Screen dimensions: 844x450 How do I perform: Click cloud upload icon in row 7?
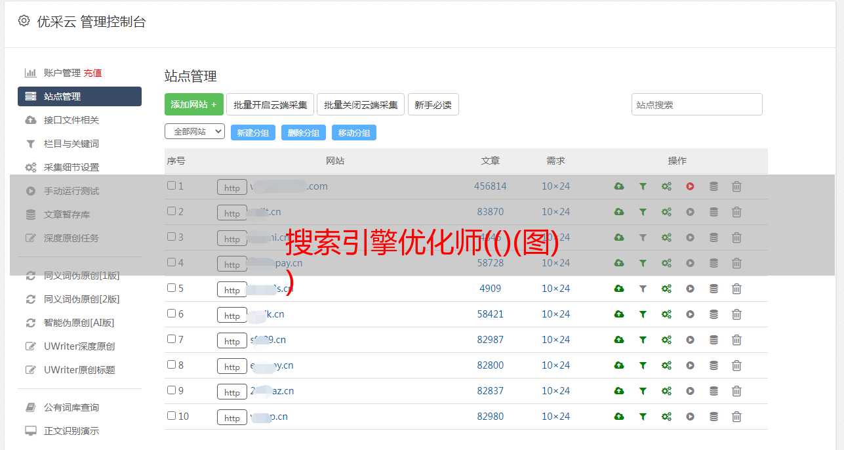(x=619, y=340)
